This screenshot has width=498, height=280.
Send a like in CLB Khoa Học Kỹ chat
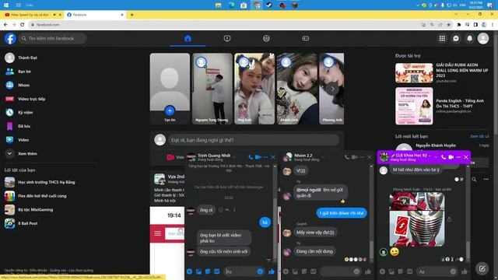pyautogui.click(x=465, y=271)
